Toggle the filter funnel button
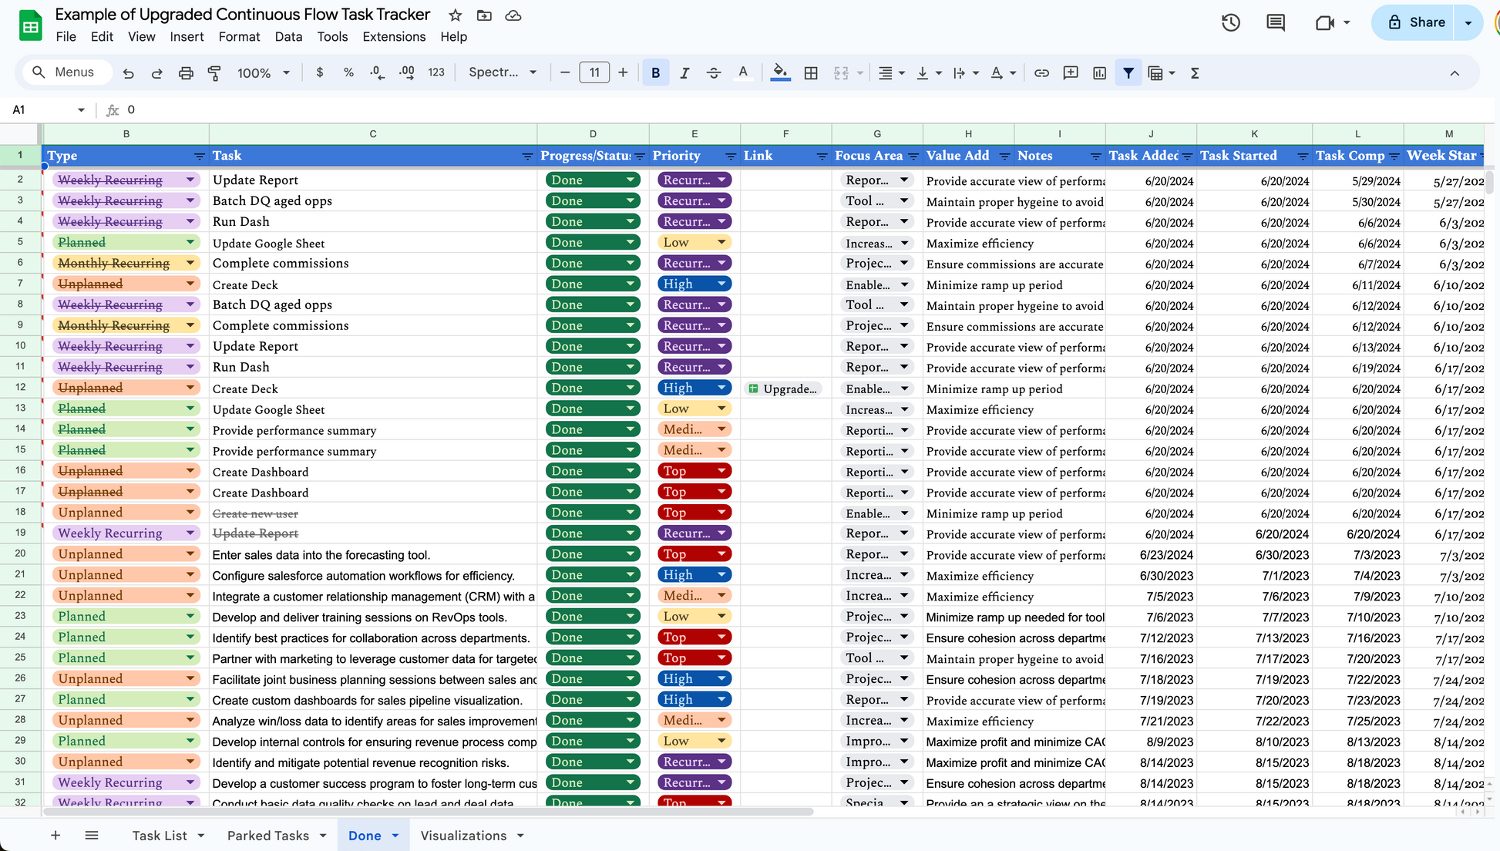 (x=1128, y=73)
